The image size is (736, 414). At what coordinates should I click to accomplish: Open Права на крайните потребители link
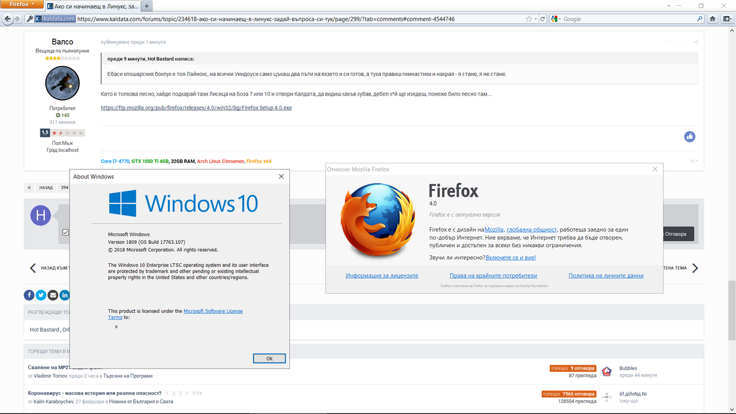[493, 275]
